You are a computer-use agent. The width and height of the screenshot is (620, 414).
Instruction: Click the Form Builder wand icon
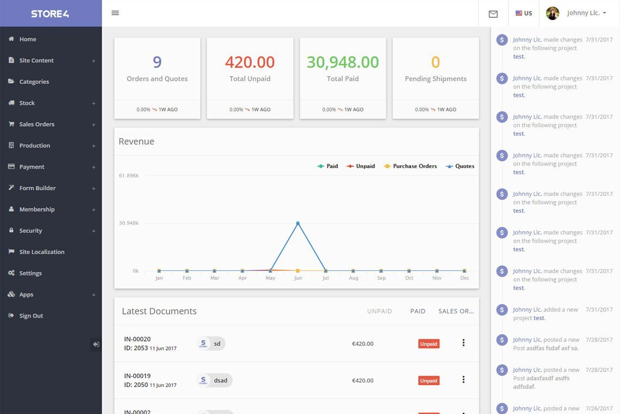11,188
